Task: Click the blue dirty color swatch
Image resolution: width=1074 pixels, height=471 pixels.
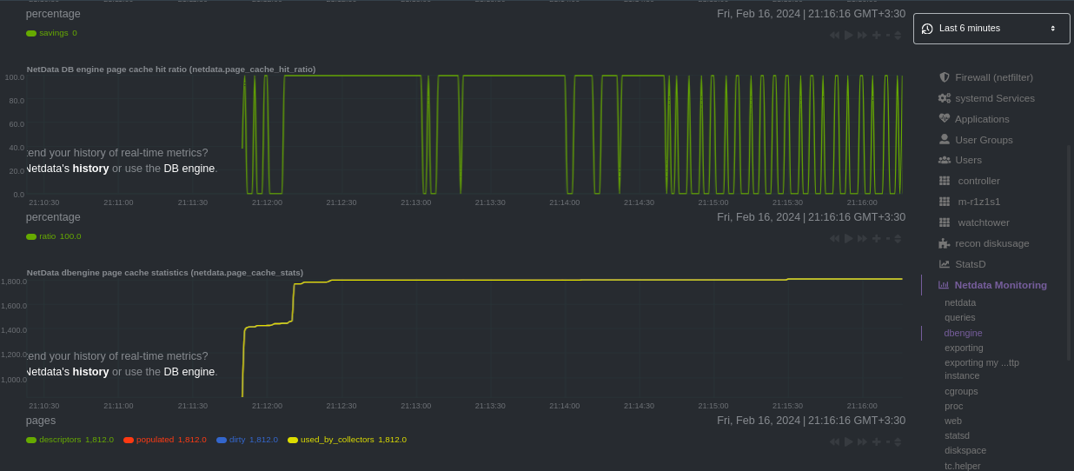Action: click(222, 440)
